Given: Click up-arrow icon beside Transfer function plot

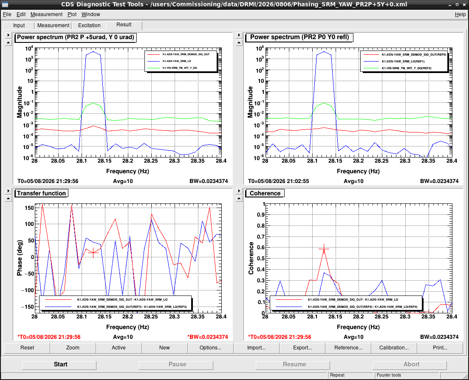Looking at the screenshot, I should coord(8,198).
